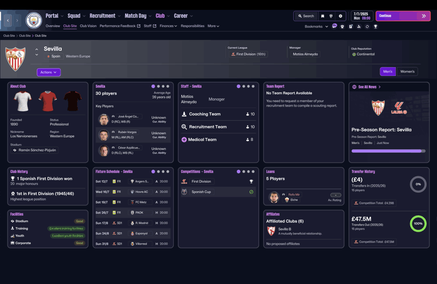Click the Sevilla crest in the header
437x284 pixels.
click(x=16, y=59)
